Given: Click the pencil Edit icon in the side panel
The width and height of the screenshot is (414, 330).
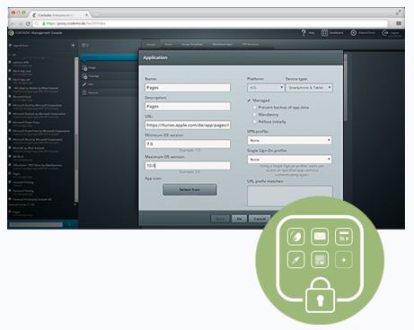Looking at the screenshot, I should tap(84, 84).
